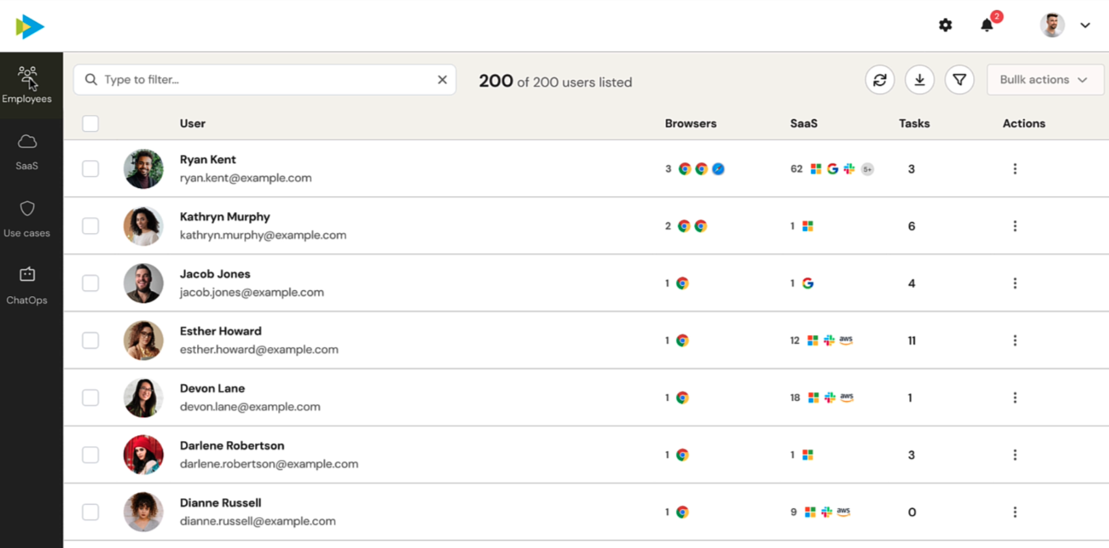Viewport: 1109px width, 548px height.
Task: Open the ChatOps sidebar section
Action: (27, 286)
